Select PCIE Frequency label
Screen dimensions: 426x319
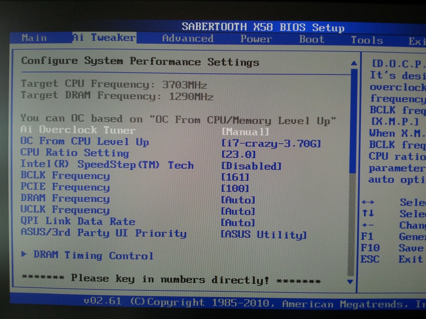pos(65,187)
